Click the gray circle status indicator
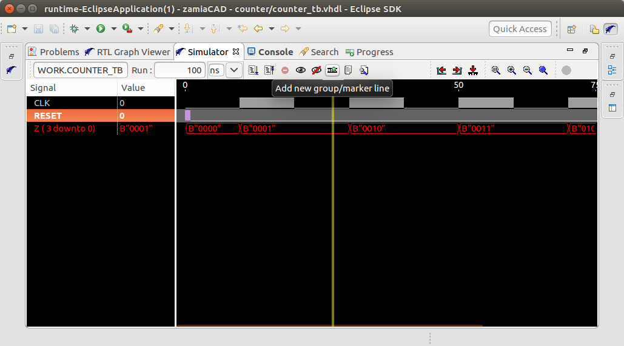The height and width of the screenshot is (346, 624). (566, 70)
